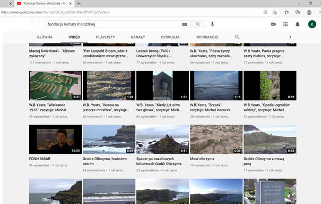Open video 'Maciej Świerkocki - Ulisses zakazany'

click(52, 54)
